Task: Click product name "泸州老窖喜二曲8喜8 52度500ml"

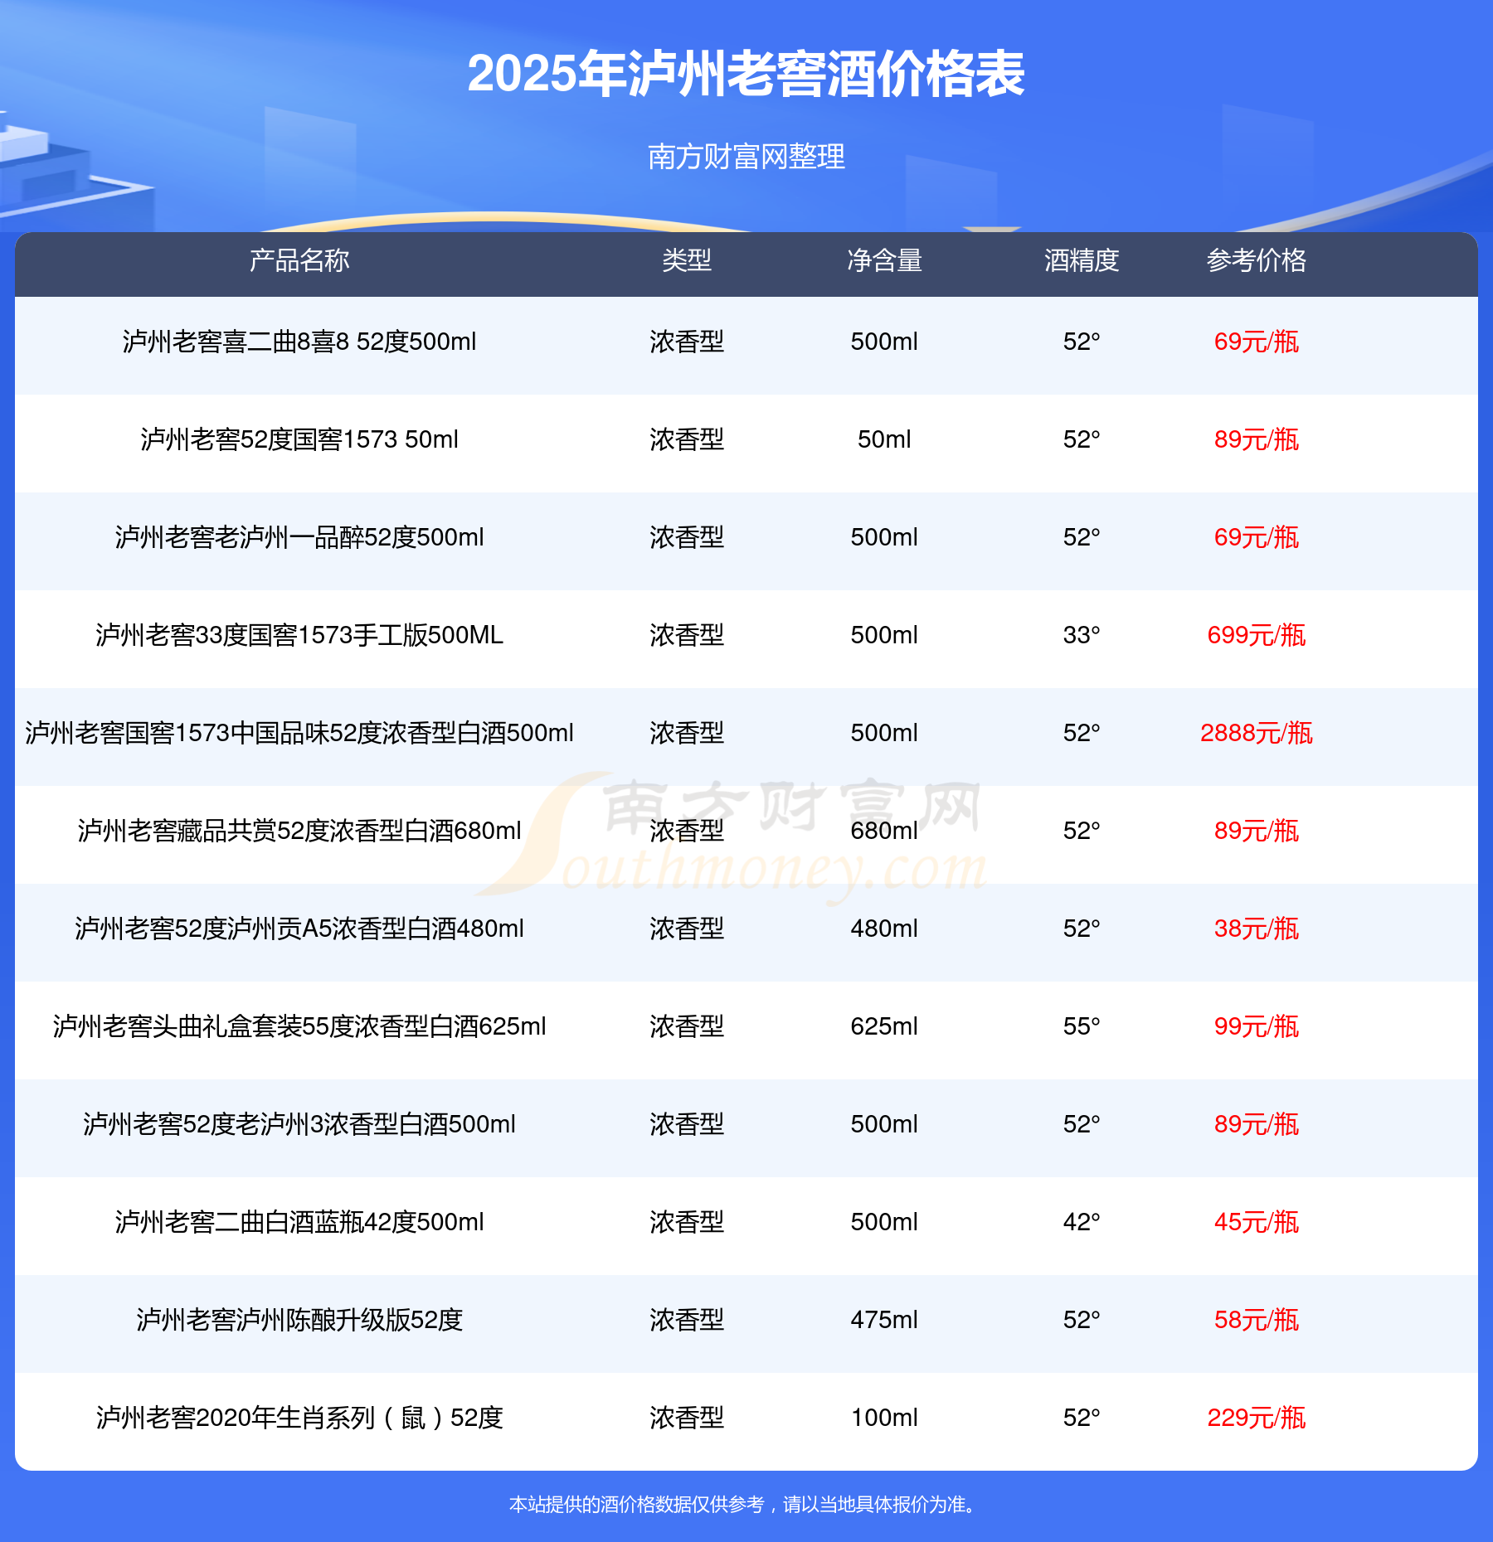Action: (x=299, y=342)
